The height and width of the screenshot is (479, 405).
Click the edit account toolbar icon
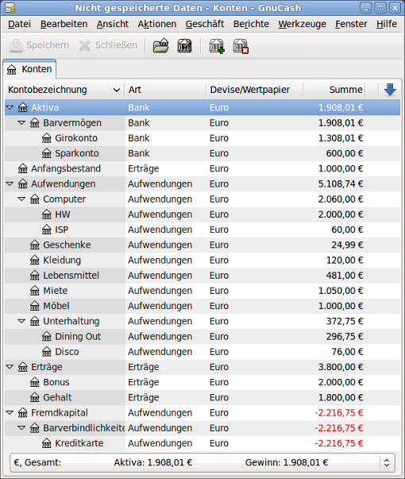185,46
